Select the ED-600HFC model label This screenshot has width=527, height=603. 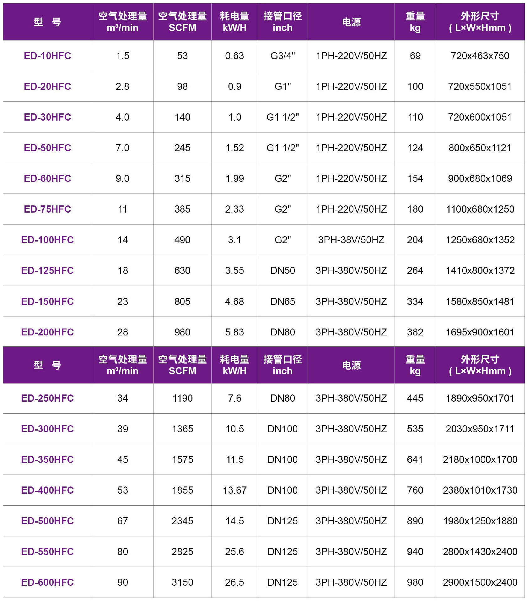click(x=47, y=582)
